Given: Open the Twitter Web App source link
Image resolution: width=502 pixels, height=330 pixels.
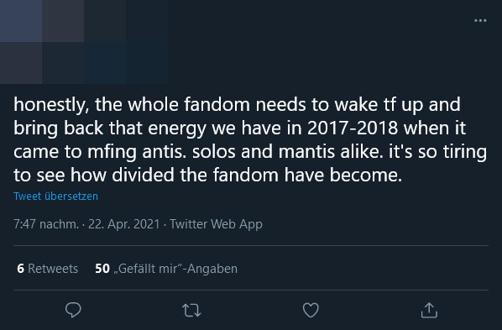Looking at the screenshot, I should [x=216, y=224].
